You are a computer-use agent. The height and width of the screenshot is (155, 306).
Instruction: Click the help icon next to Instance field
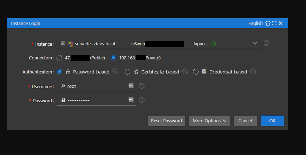(x=266, y=43)
